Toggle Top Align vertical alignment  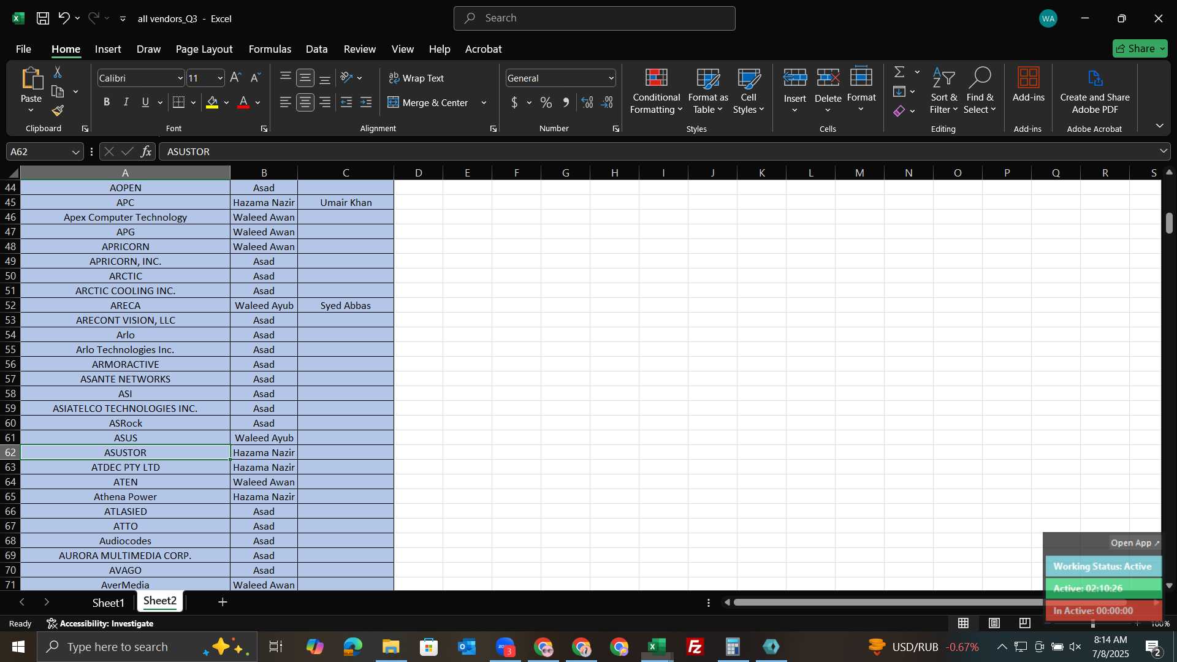[286, 78]
